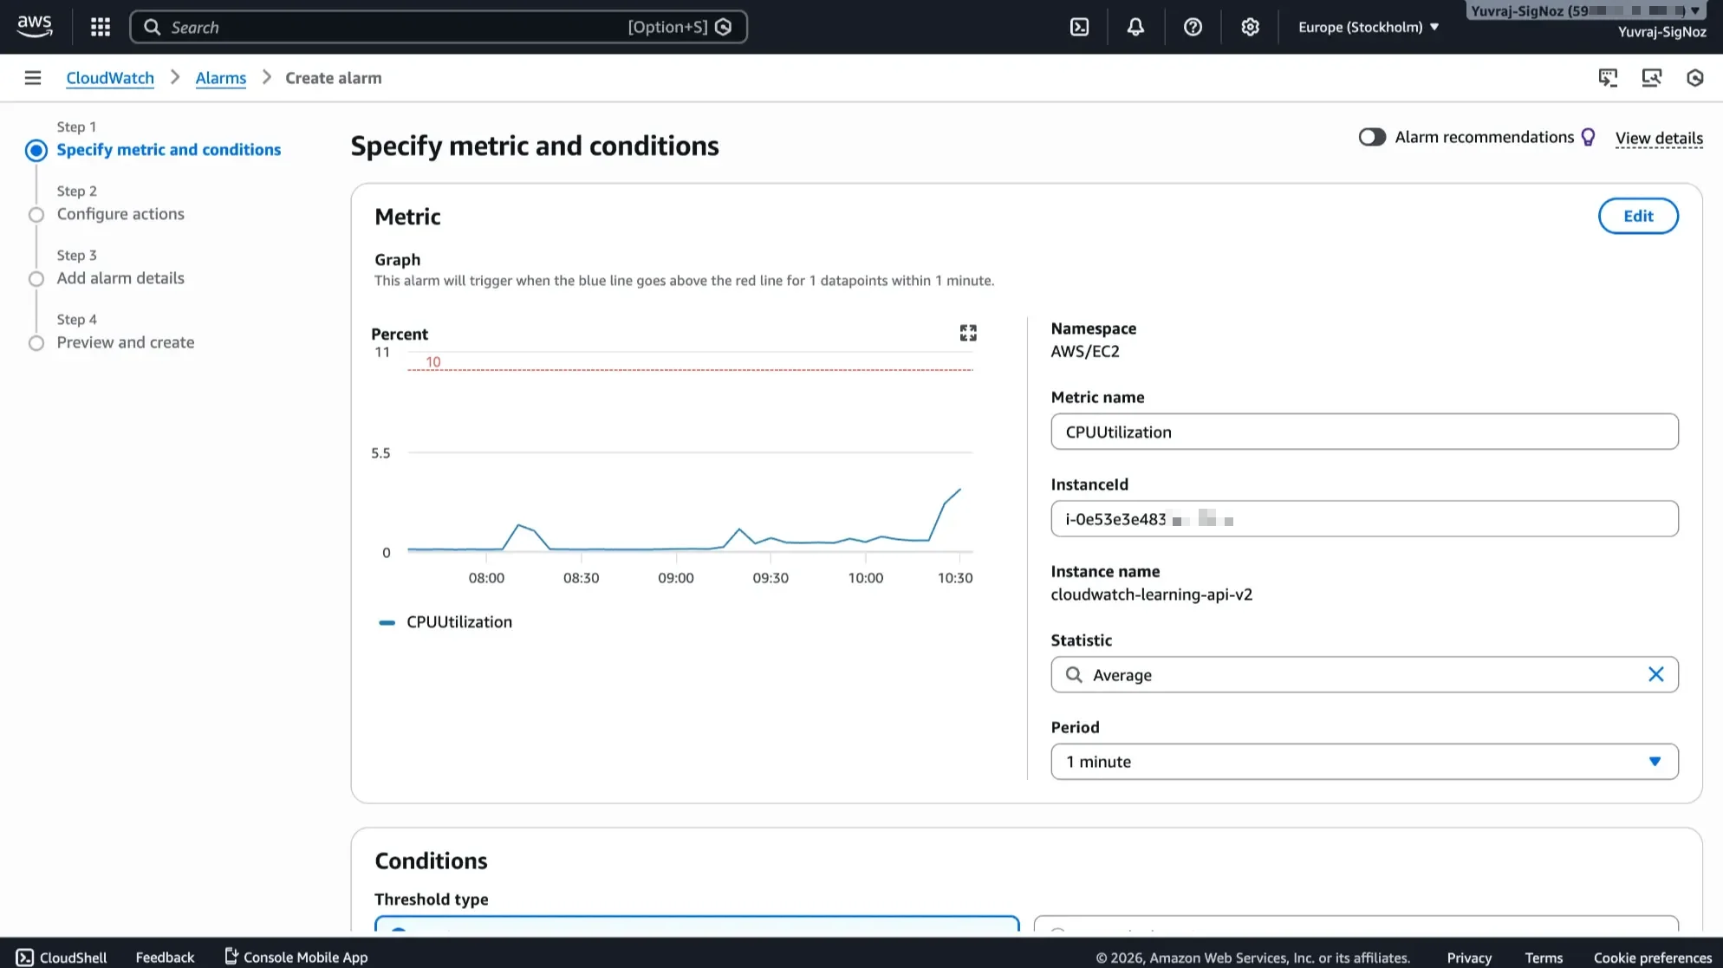Viewport: 1723px width, 968px height.
Task: Click the CPUUtilization metric name field
Action: tap(1363, 432)
